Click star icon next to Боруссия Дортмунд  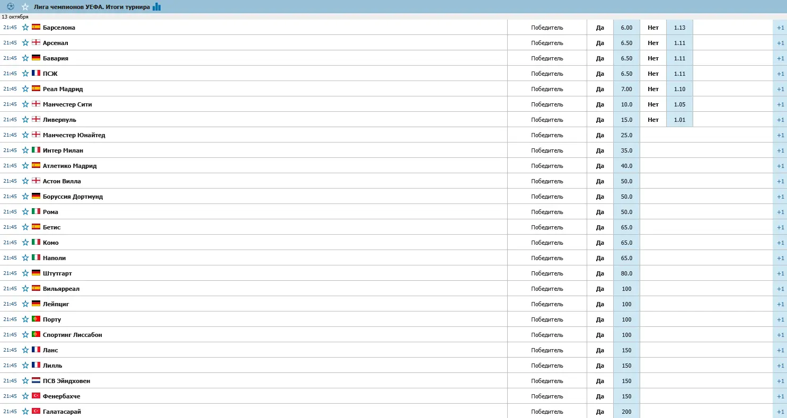click(25, 196)
